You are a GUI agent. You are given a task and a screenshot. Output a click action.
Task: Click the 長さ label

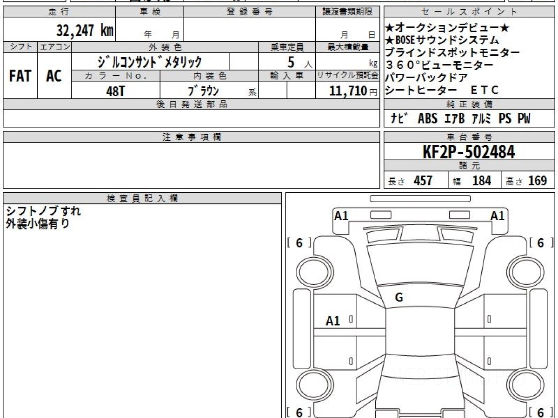(397, 182)
